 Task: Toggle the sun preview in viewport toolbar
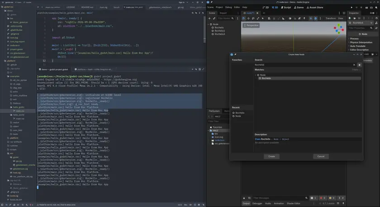[x=311, y=19]
